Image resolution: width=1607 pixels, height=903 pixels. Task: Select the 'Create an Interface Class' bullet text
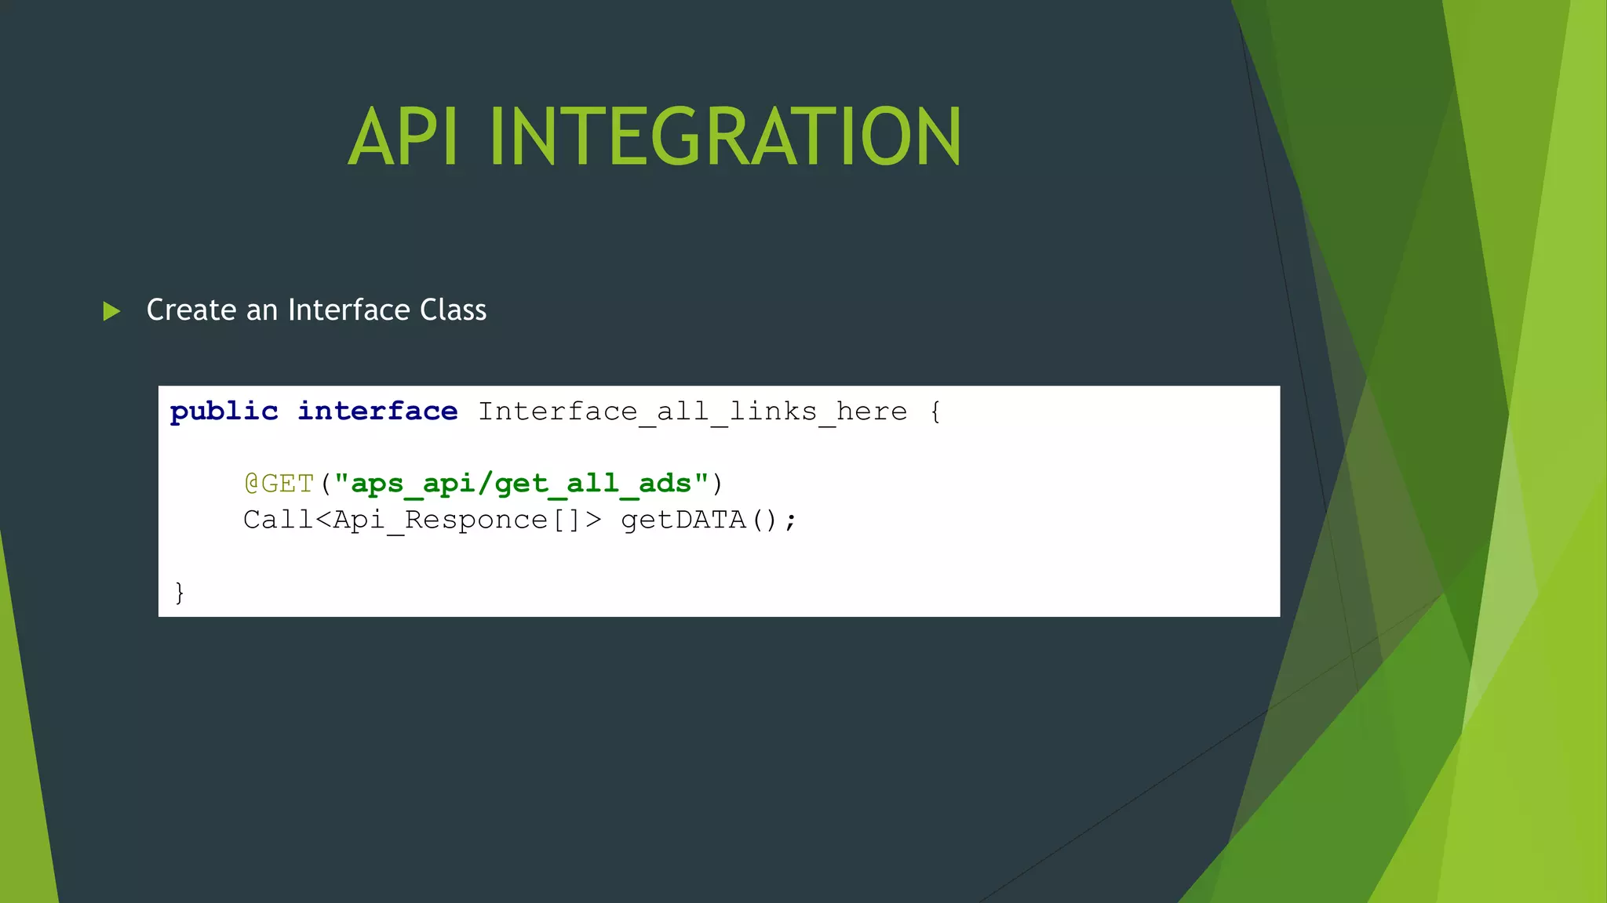coord(316,310)
